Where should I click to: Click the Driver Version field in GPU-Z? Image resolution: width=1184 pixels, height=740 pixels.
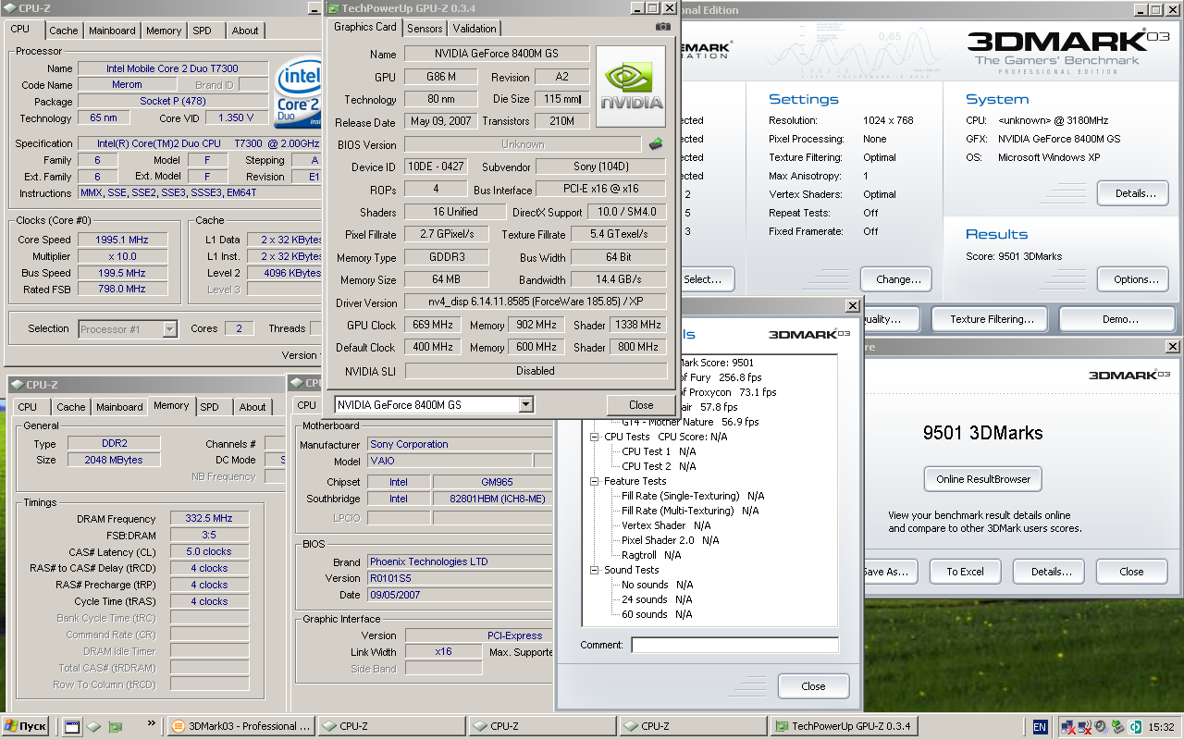(536, 302)
